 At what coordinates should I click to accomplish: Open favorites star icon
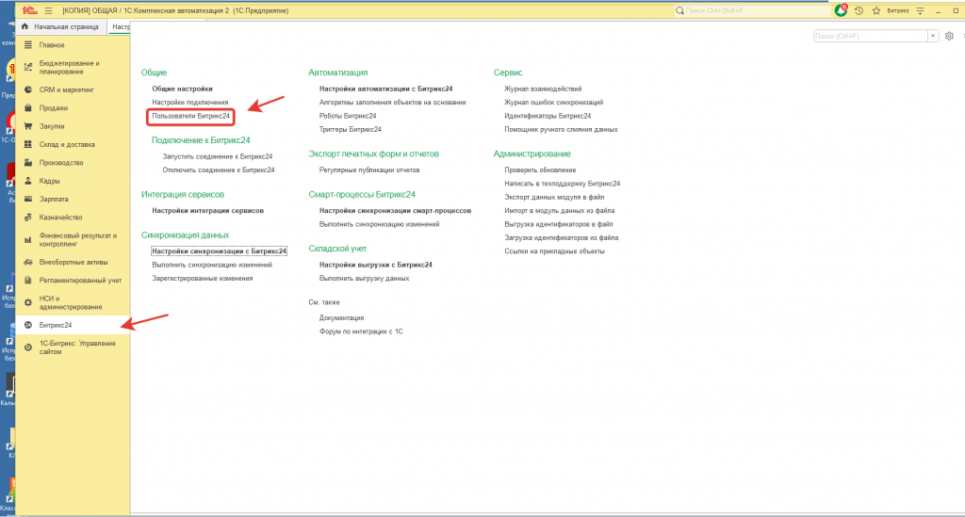coord(876,10)
